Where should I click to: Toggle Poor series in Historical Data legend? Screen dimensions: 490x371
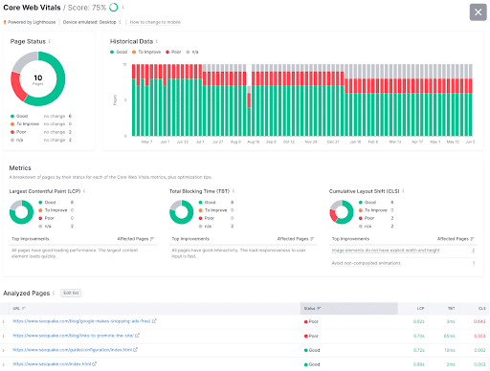173,52
